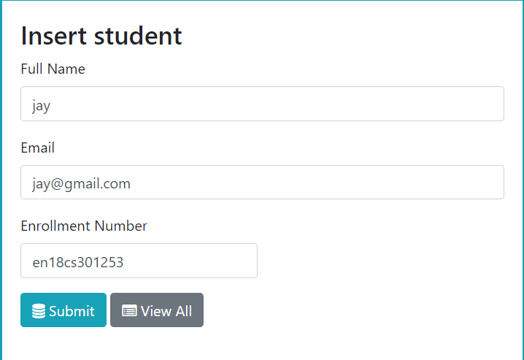Place cursor on the text "jay"
Screen dimensions: 524x360
pyautogui.click(x=42, y=106)
